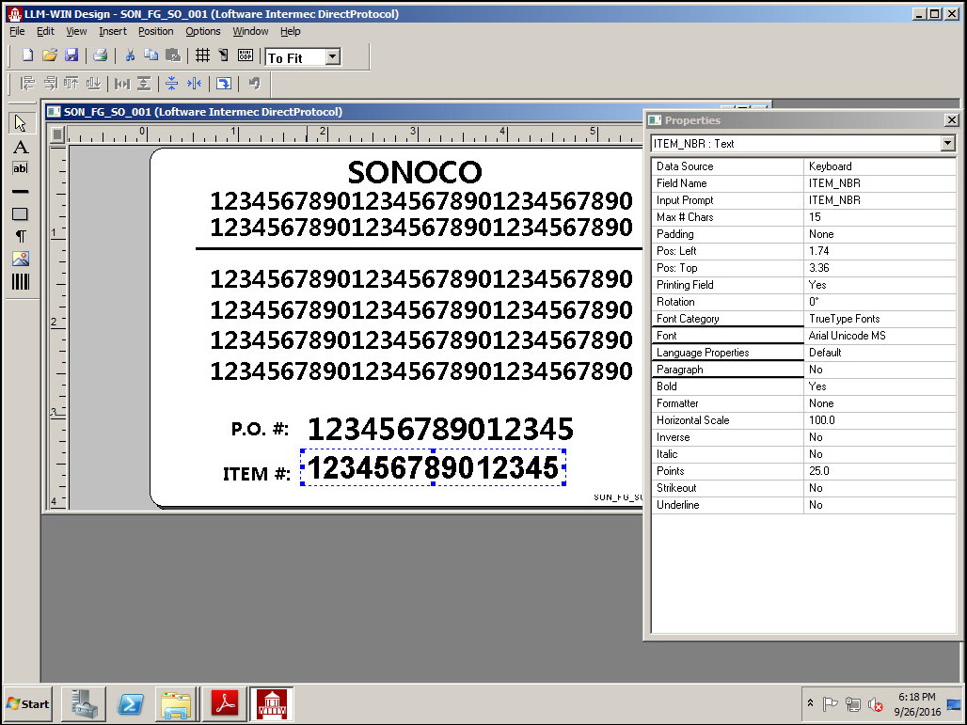Click the Windows Start button
Image resolution: width=967 pixels, height=725 pixels.
[28, 704]
